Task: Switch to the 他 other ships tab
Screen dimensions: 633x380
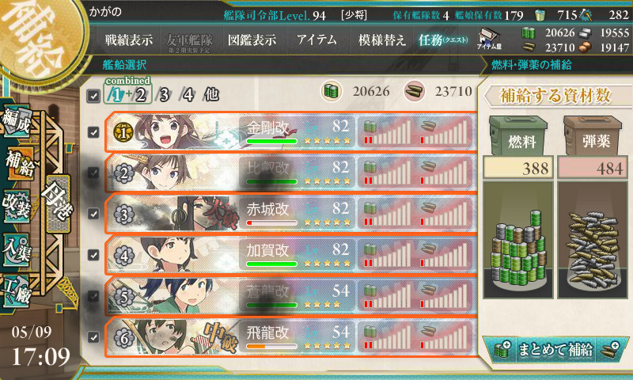Action: pos(210,95)
